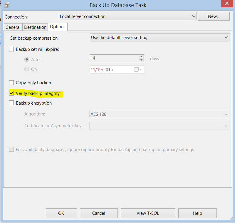Open the Algorithm AES 128 dropdown
This screenshot has width=235, height=223.
pyautogui.click(x=226, y=114)
